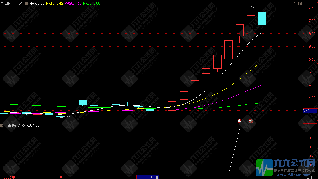This screenshot has height=179, width=318.
Task: Select the highlighted 2025/06/12/四 date marker
Action: click(x=148, y=177)
